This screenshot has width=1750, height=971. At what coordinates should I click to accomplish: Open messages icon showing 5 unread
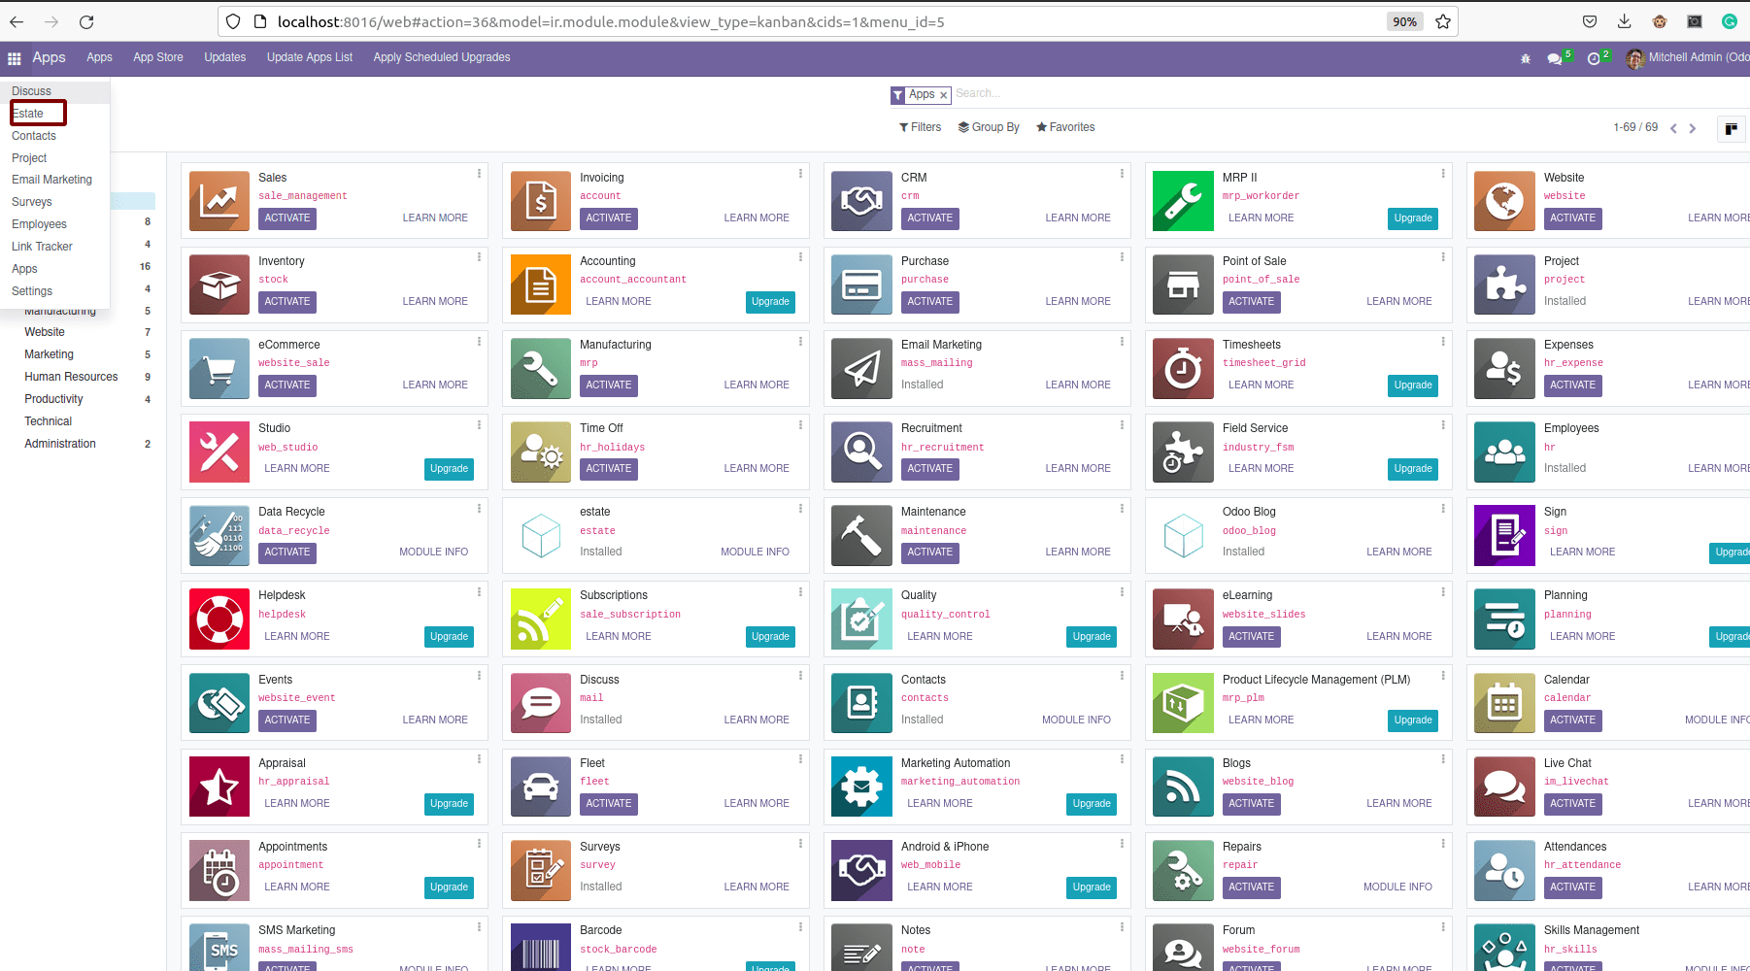1555,58
